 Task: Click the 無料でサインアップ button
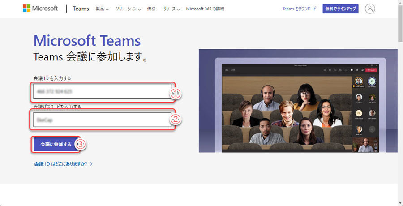[x=341, y=9]
